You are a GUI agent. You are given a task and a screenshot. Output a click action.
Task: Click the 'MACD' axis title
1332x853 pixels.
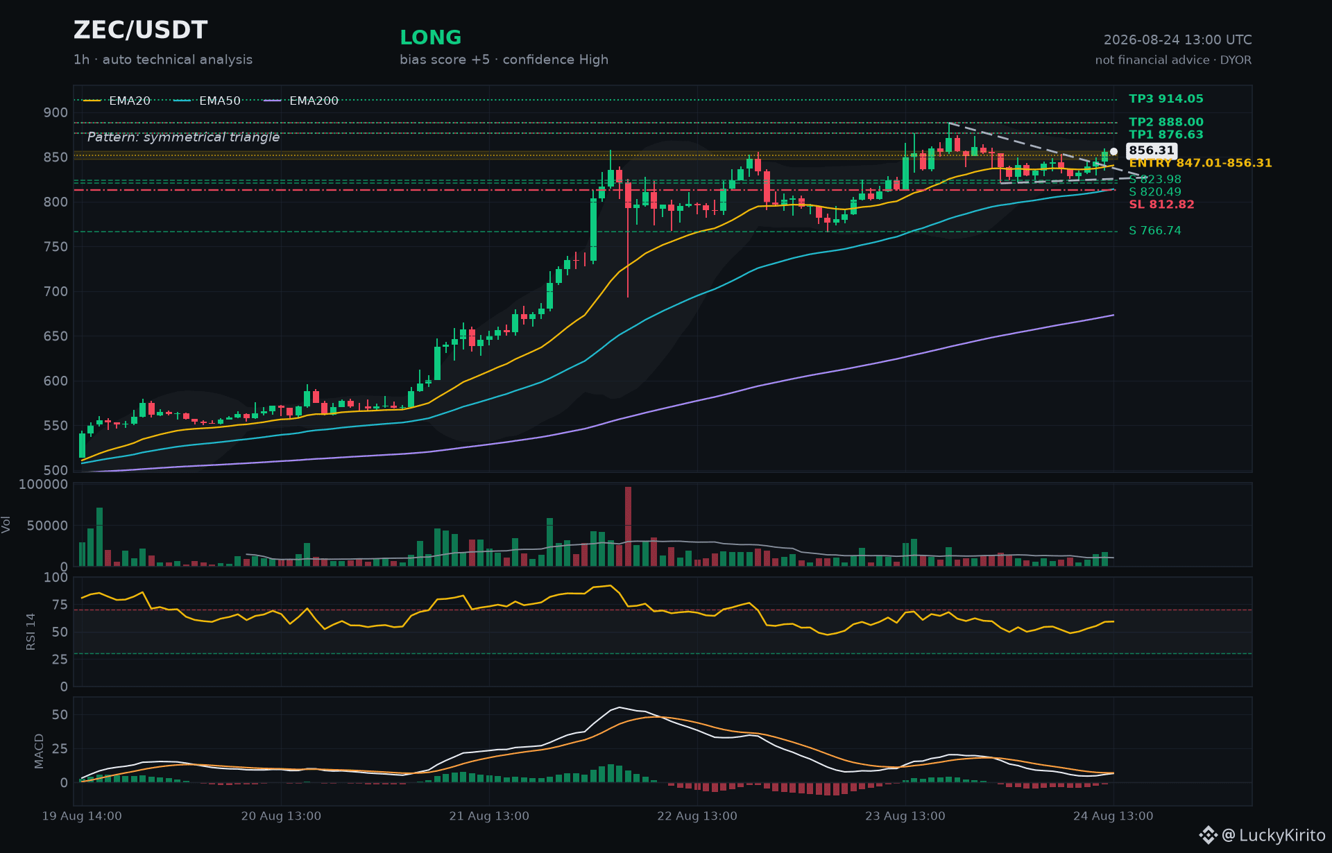click(39, 751)
